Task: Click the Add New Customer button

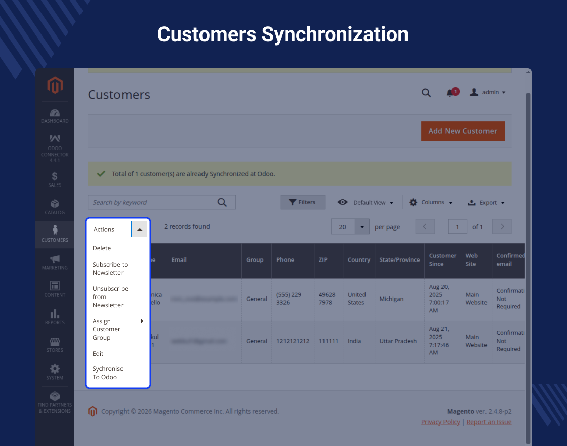Action: (463, 131)
